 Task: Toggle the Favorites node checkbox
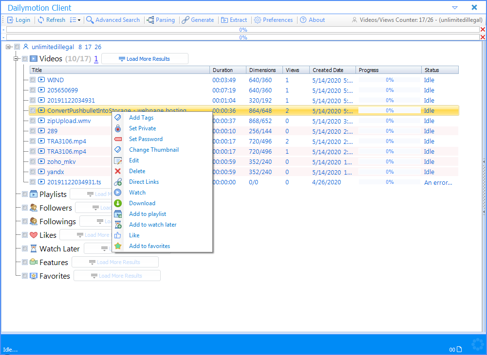coord(25,276)
